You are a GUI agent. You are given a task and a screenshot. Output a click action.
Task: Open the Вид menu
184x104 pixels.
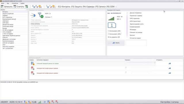[x=8, y=3]
